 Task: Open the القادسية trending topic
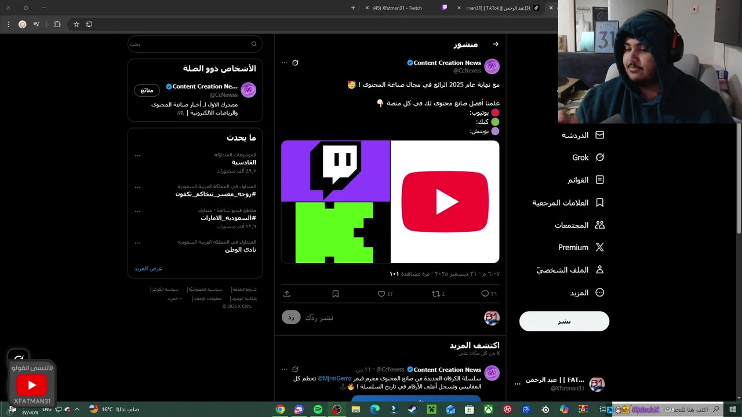point(243,163)
